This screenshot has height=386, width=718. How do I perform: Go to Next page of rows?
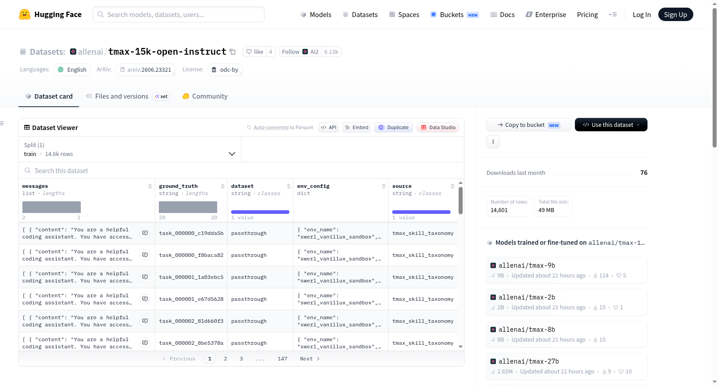[x=310, y=359]
